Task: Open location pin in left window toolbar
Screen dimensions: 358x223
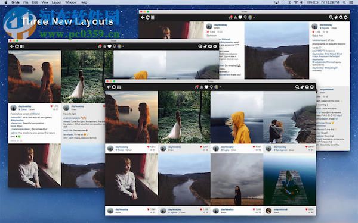Action: coord(115,46)
